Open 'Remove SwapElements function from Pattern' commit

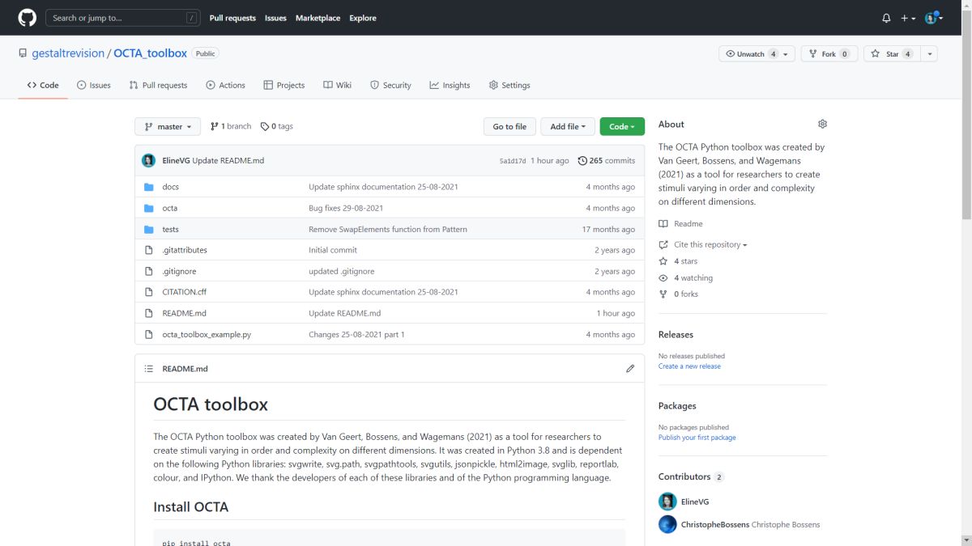pos(387,229)
